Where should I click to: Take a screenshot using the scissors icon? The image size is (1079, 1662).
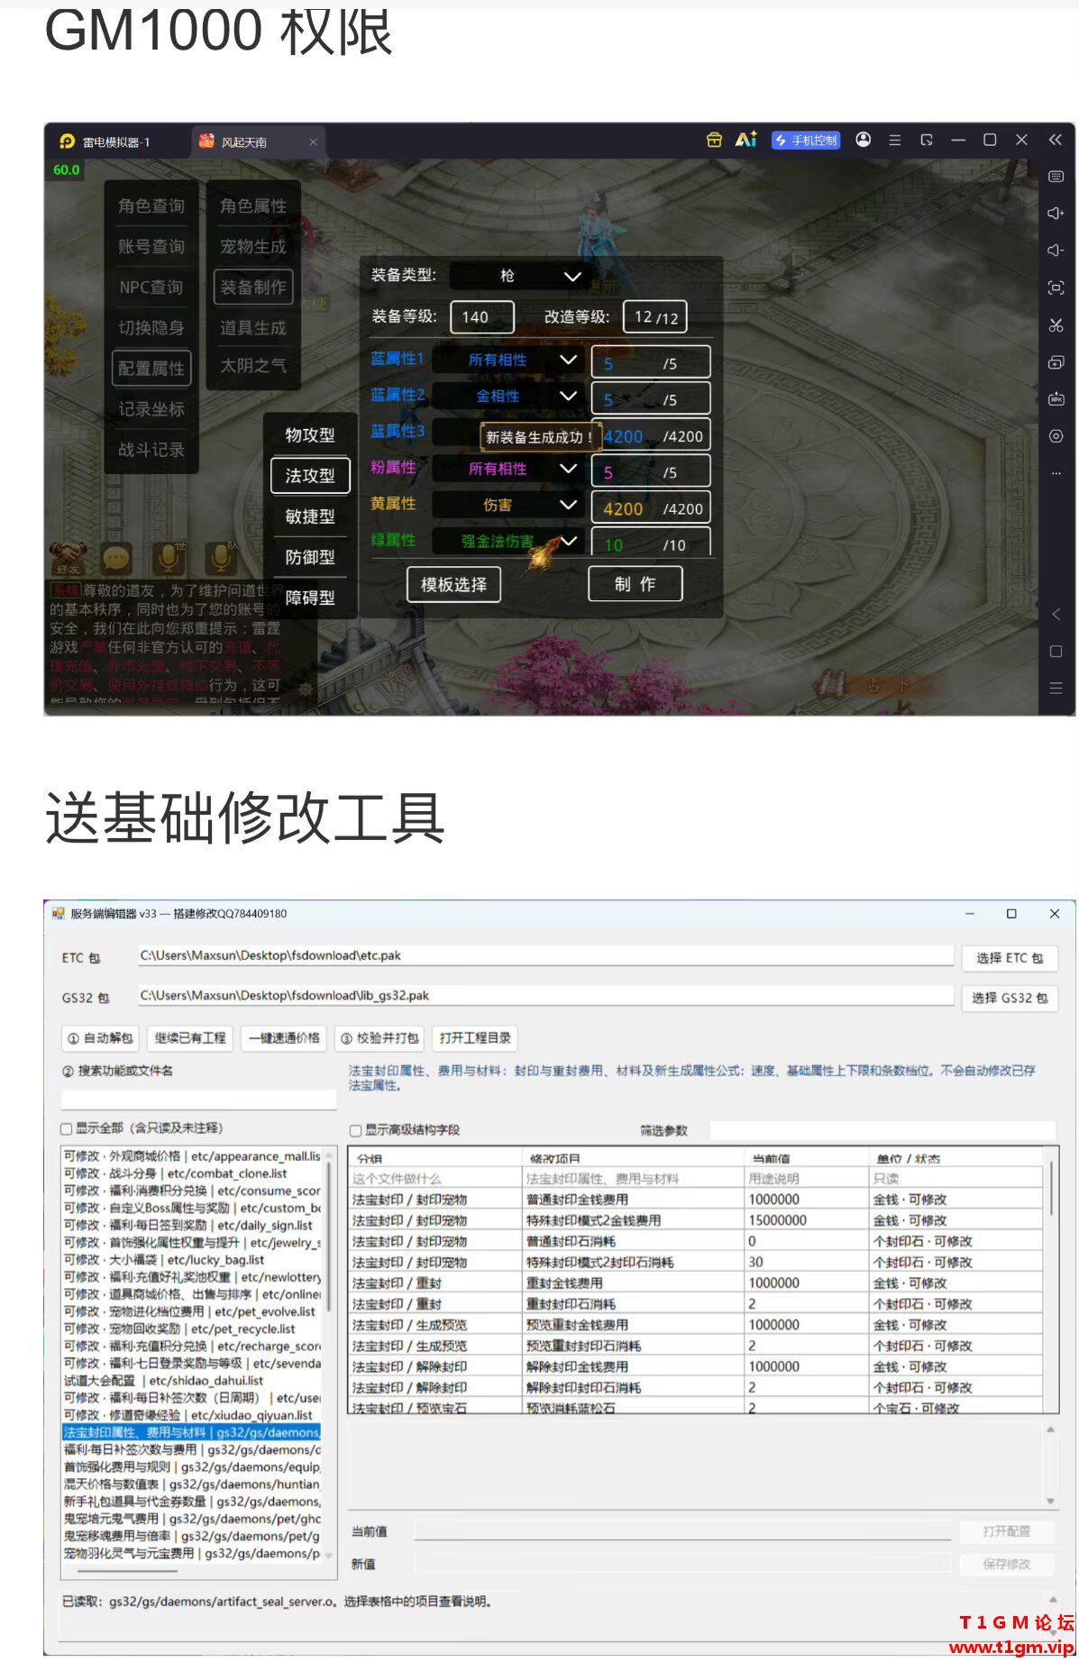(1056, 325)
